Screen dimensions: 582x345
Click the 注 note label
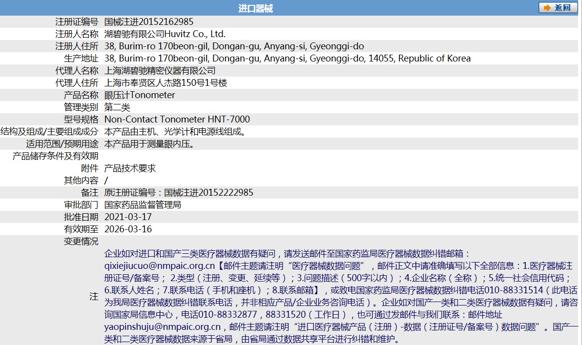tap(94, 297)
